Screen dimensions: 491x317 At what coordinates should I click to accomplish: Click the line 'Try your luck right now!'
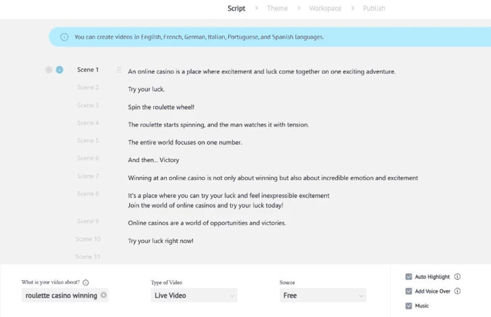pos(160,241)
